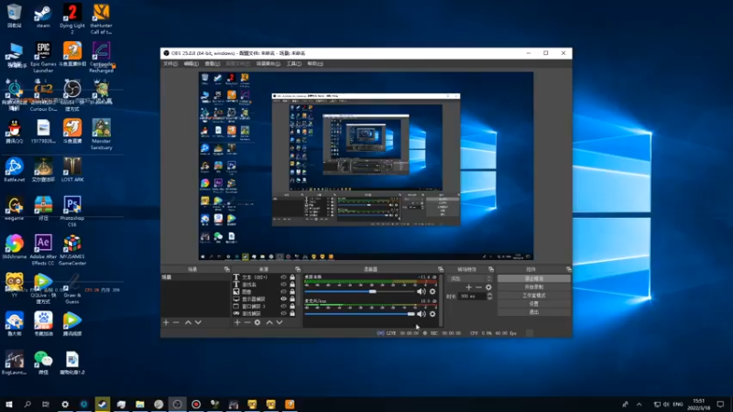Click the add source plus icon

236,322
